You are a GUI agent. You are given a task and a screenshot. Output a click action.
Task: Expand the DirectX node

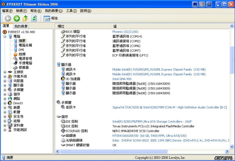(5, 103)
